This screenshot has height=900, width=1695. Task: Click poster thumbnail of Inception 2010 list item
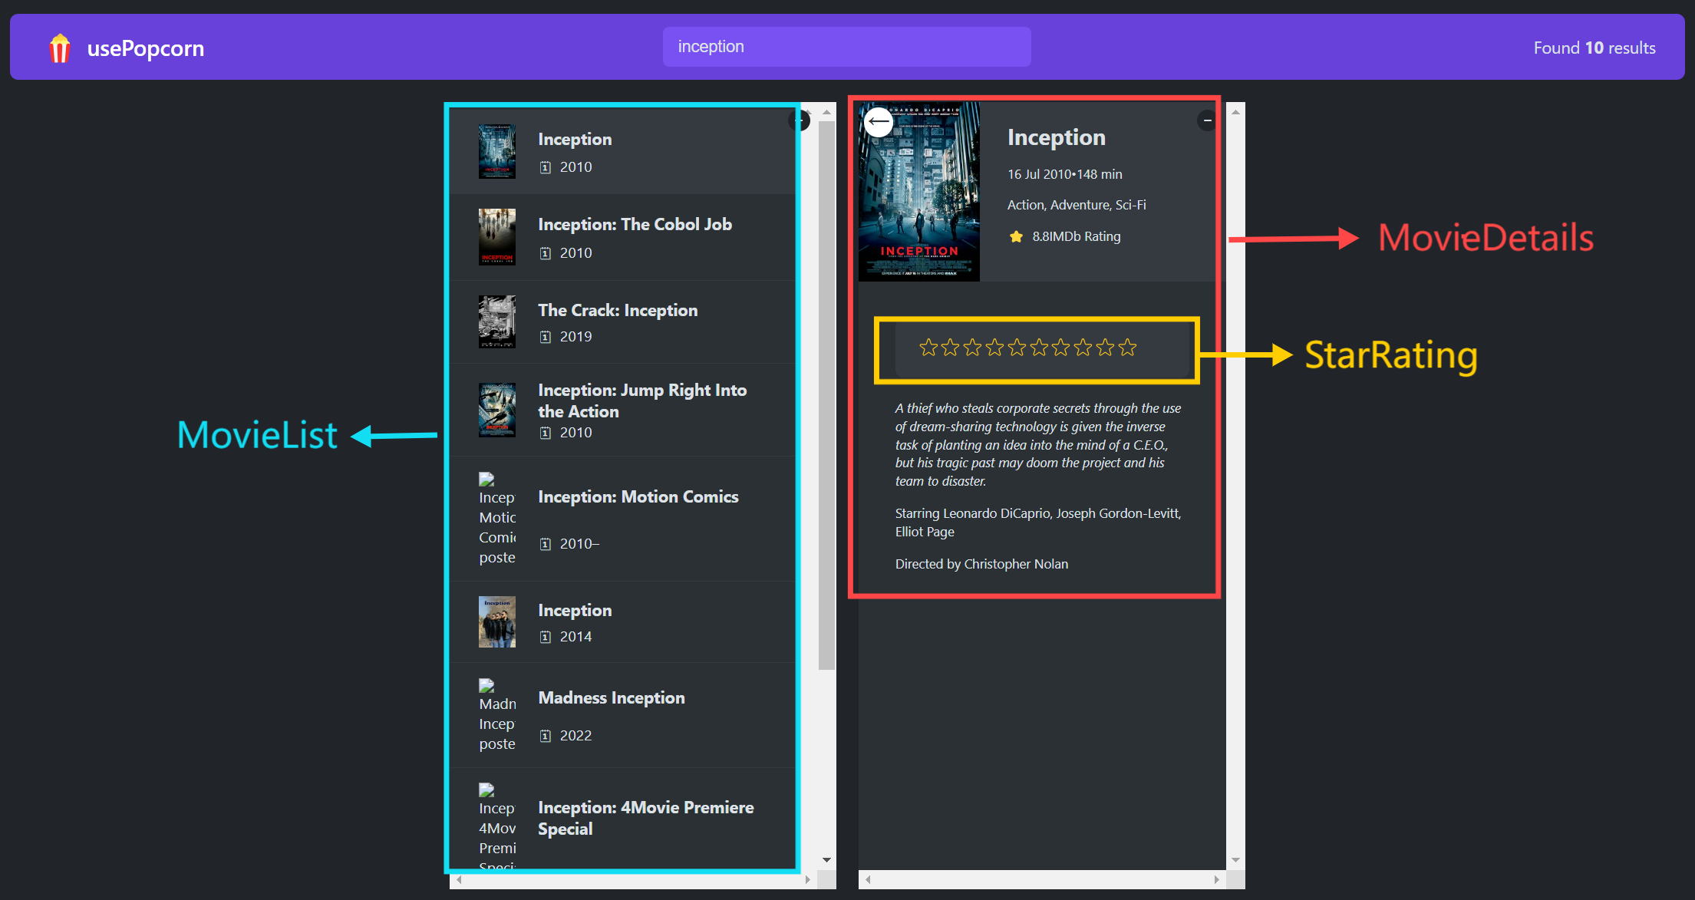click(x=497, y=151)
